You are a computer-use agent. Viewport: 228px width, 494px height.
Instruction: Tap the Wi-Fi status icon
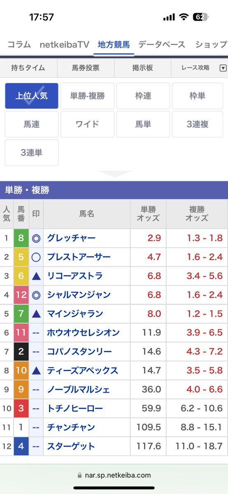tap(184, 17)
